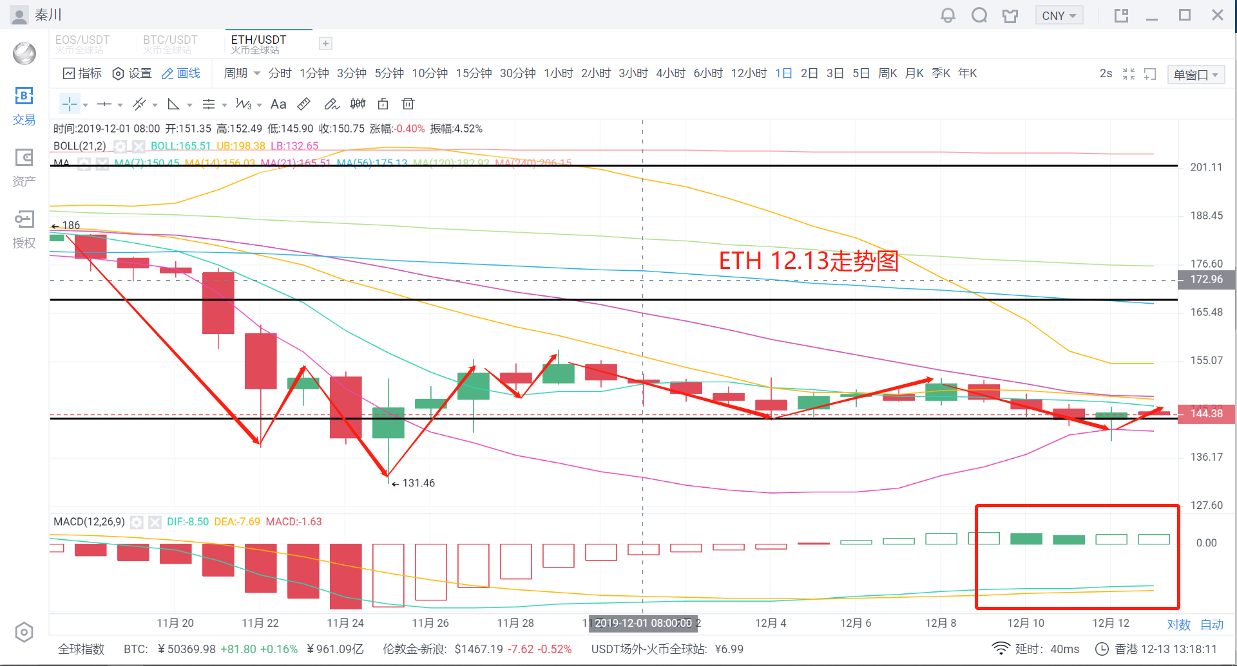Screen dimensions: 1237x666
Task: Select the 1日 daily period
Action: [783, 73]
